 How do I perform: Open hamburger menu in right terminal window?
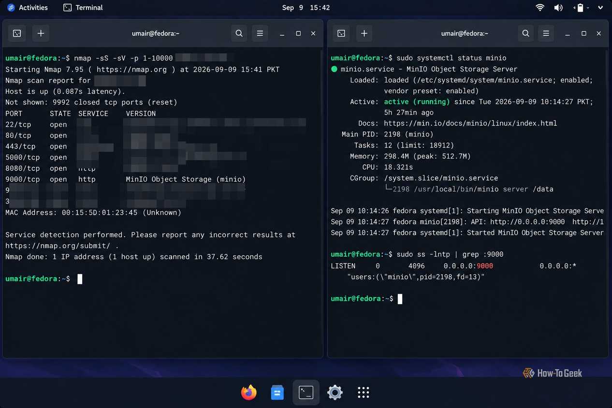pyautogui.click(x=546, y=33)
